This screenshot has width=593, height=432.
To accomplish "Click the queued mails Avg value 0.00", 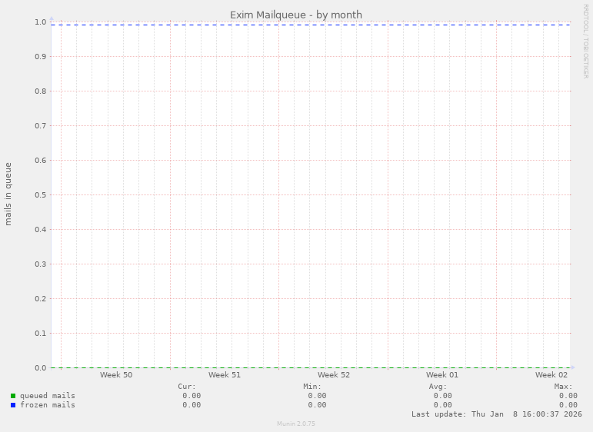I will 442,396.
